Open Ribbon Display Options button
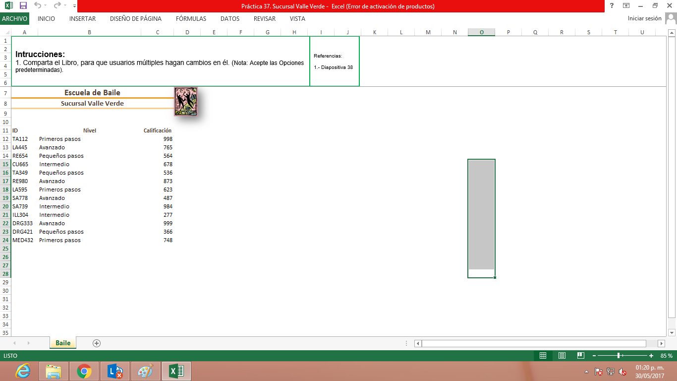This screenshot has width=677, height=381. coord(626,6)
